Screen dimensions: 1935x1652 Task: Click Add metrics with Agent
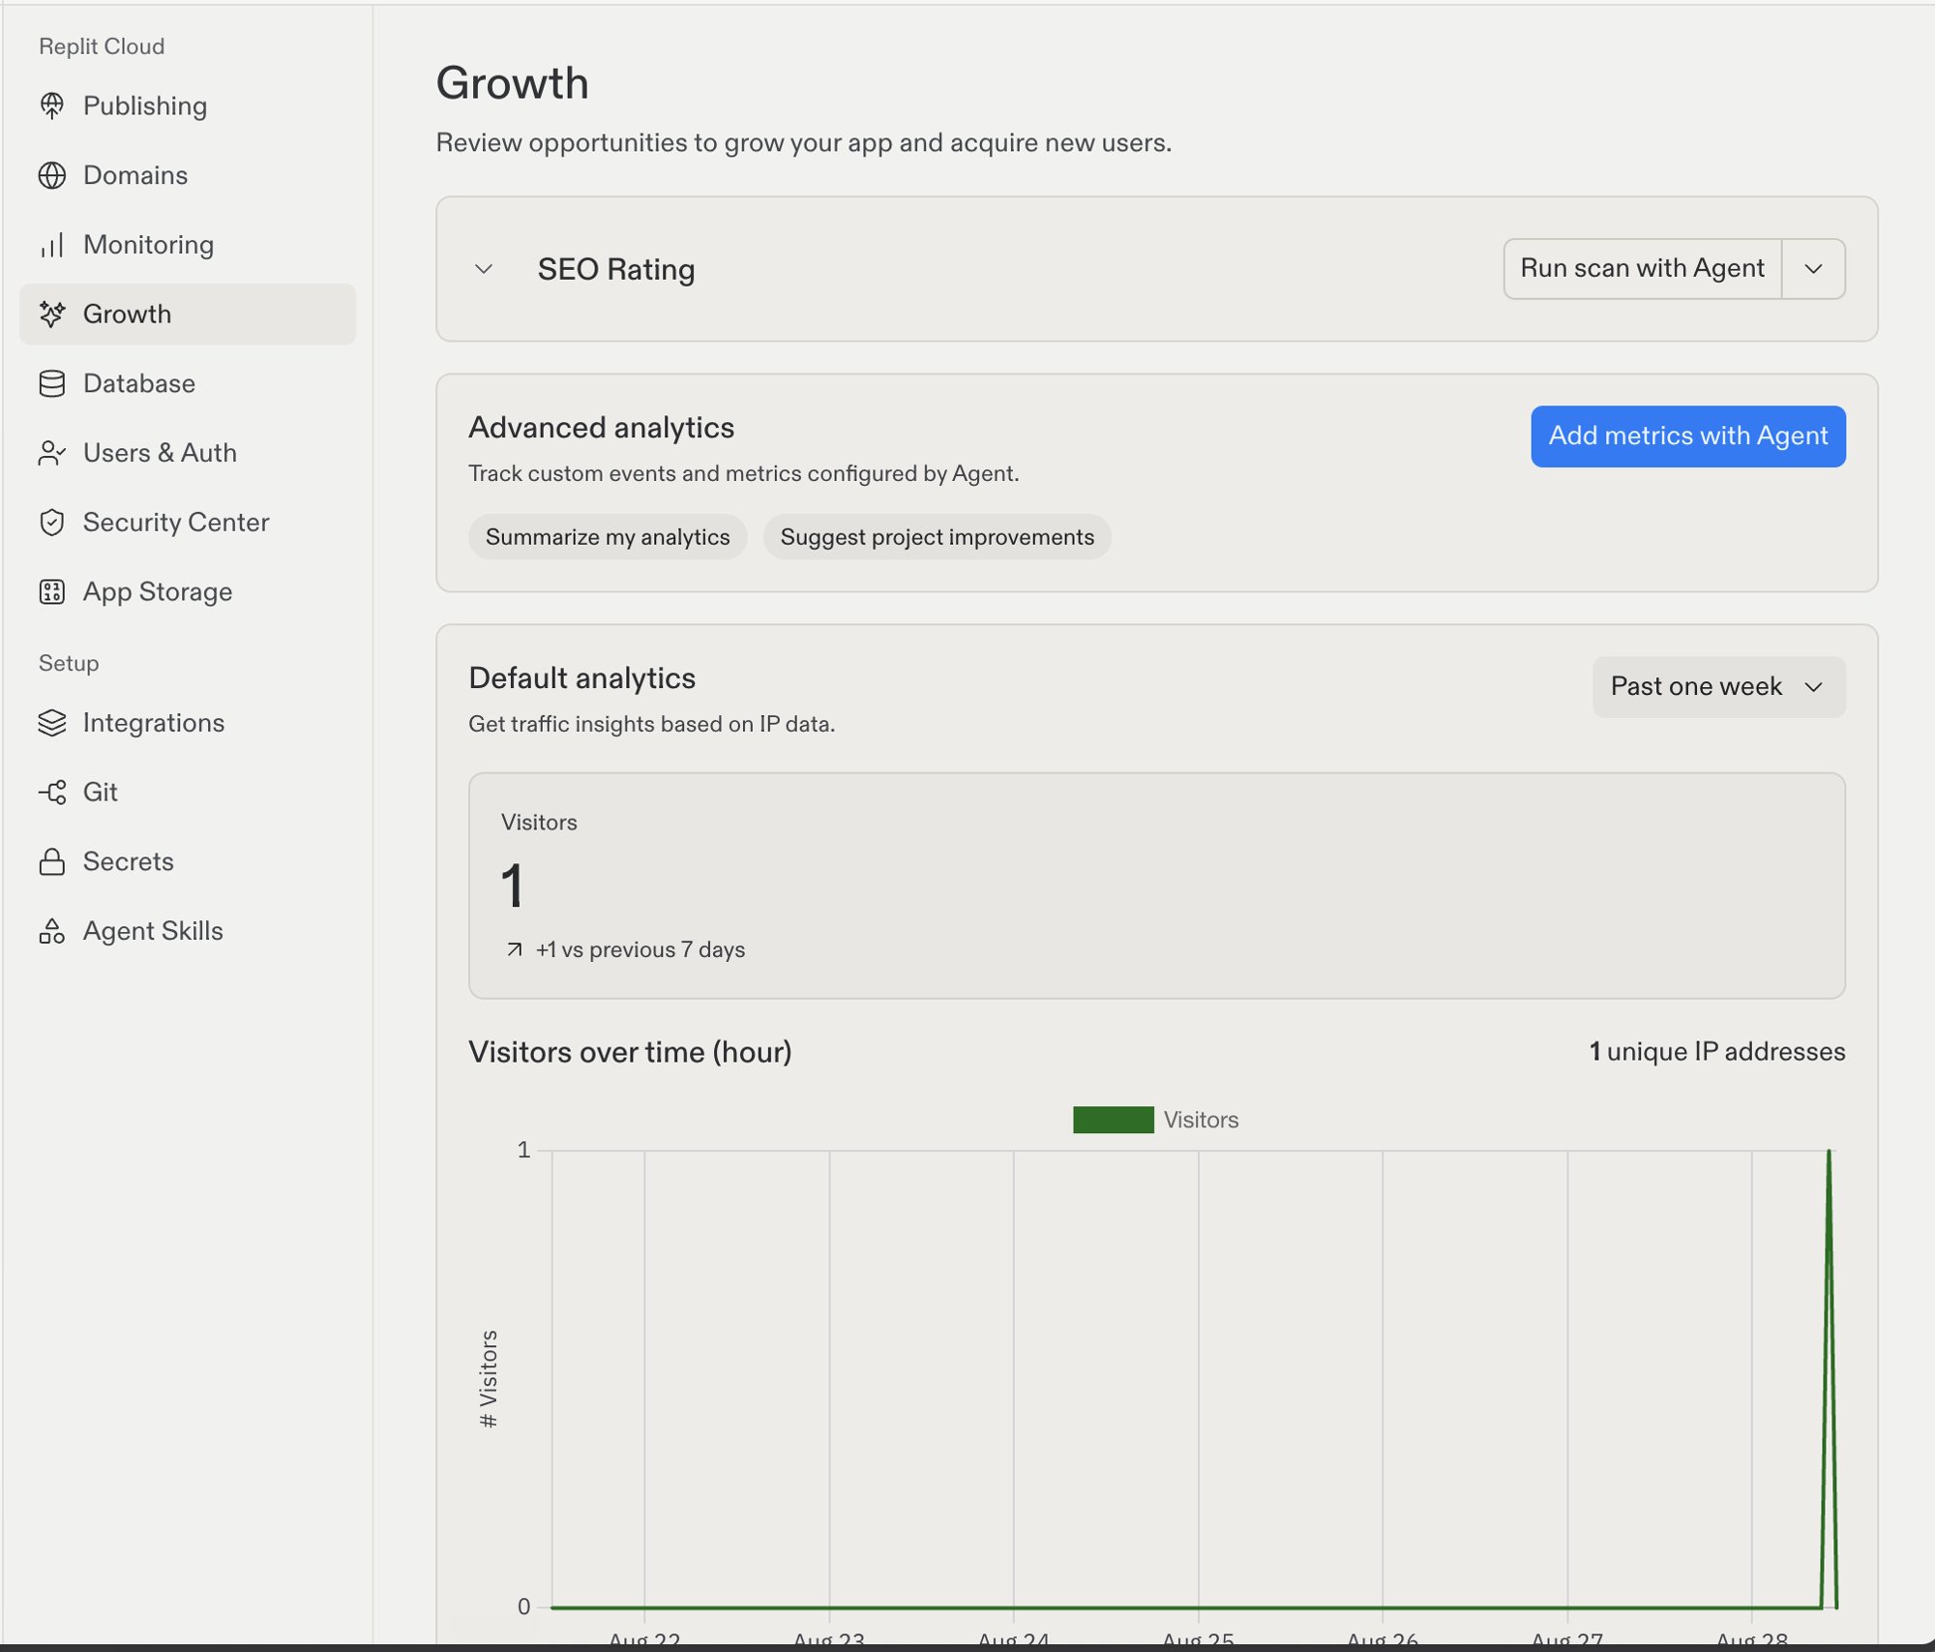pos(1687,436)
